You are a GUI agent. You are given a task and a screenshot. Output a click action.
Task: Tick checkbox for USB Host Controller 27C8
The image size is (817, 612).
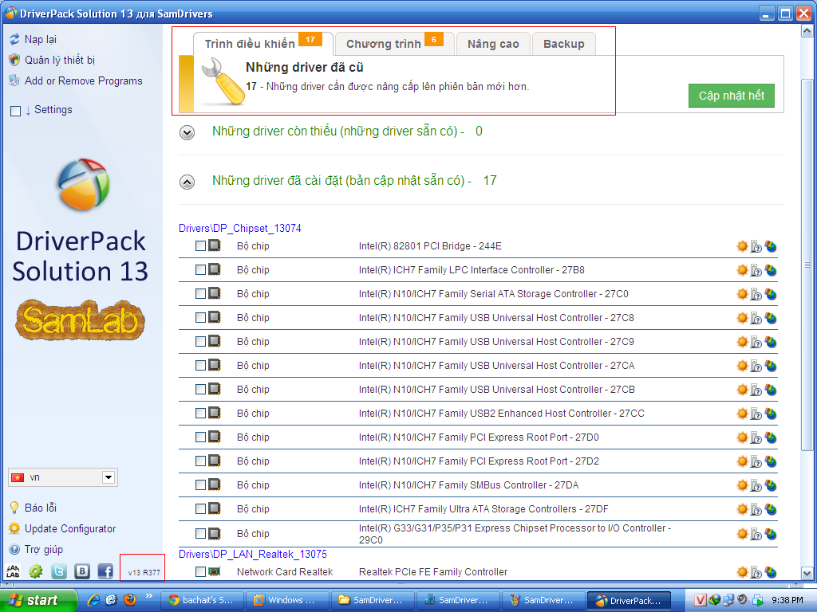click(x=200, y=317)
